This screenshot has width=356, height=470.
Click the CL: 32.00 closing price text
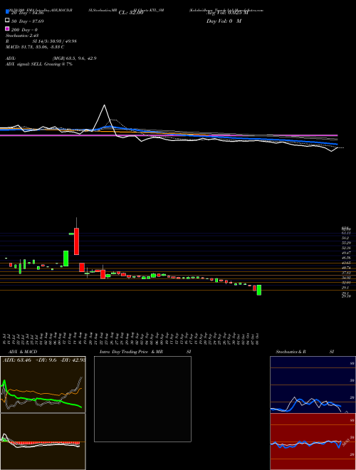tap(131, 13)
